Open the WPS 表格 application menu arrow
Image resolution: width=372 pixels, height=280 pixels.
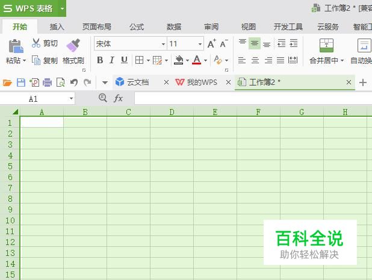[x=62, y=9]
